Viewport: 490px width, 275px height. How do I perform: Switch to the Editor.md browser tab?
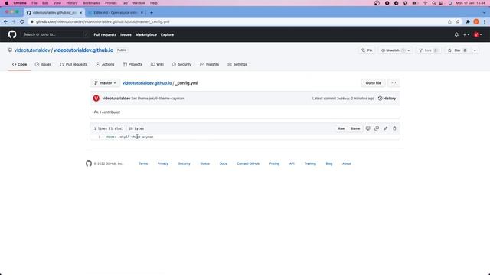point(116,13)
